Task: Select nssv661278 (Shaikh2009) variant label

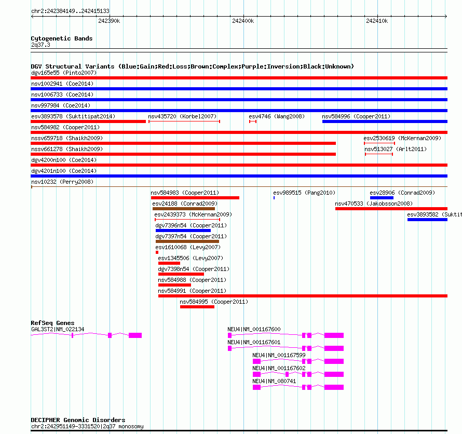Action: pyautogui.click(x=67, y=149)
